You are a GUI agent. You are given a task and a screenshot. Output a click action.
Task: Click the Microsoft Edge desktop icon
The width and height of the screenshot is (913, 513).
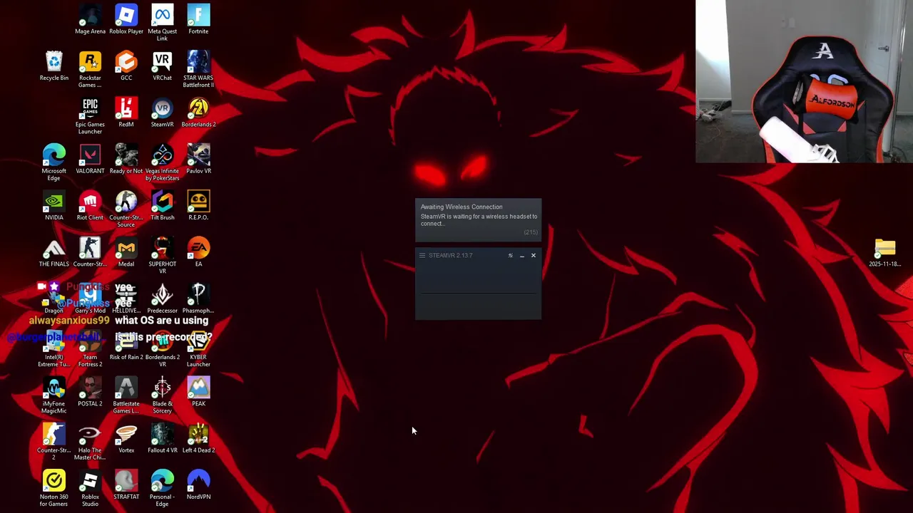click(54, 162)
